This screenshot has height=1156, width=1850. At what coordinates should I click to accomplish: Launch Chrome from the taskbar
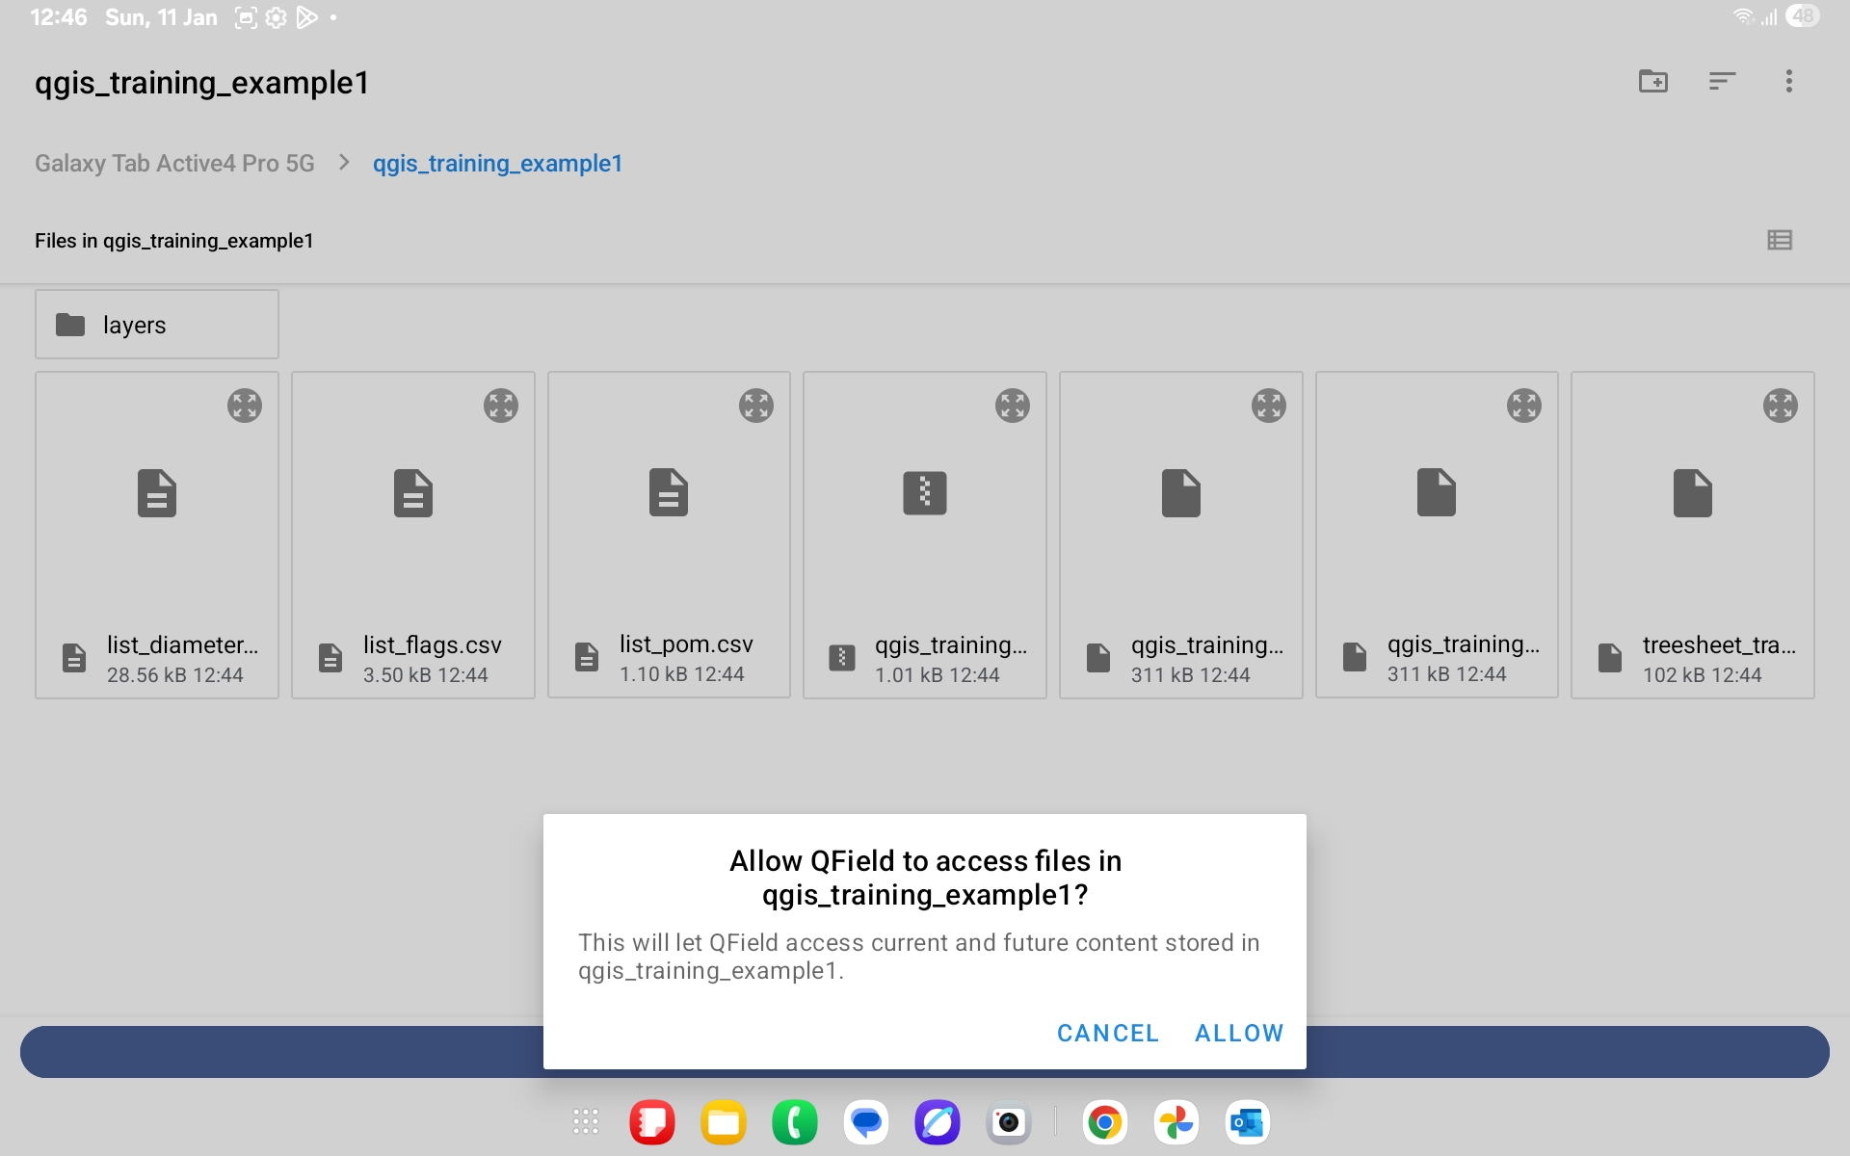pos(1105,1122)
